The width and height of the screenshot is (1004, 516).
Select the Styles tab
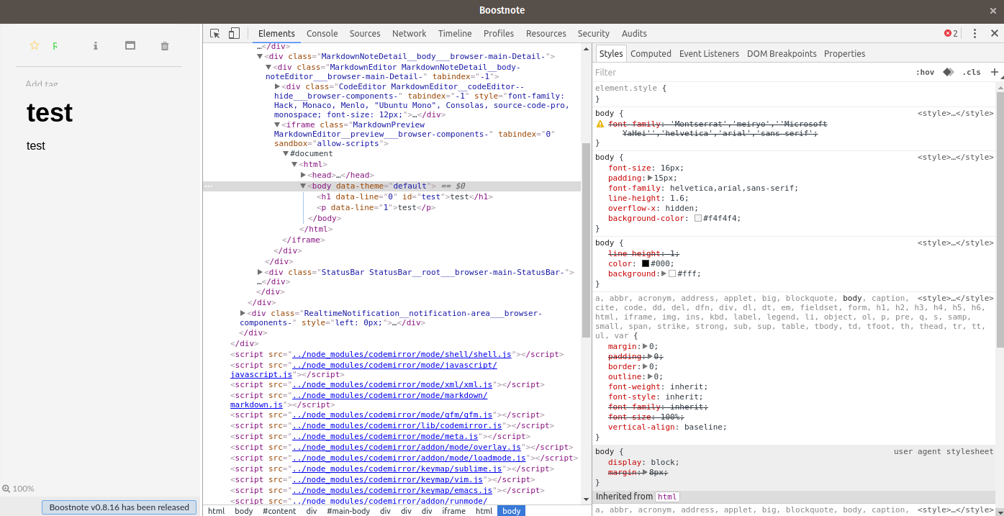pos(611,53)
